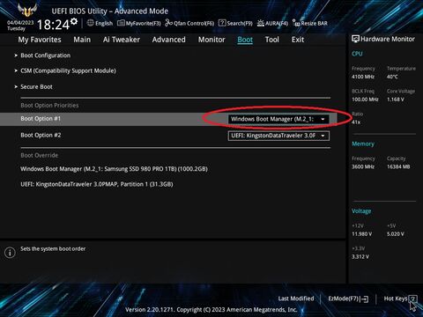The height and width of the screenshot is (317, 423).
Task: Boot override to UEFI KingstonDataTraveler
Action: 97,184
